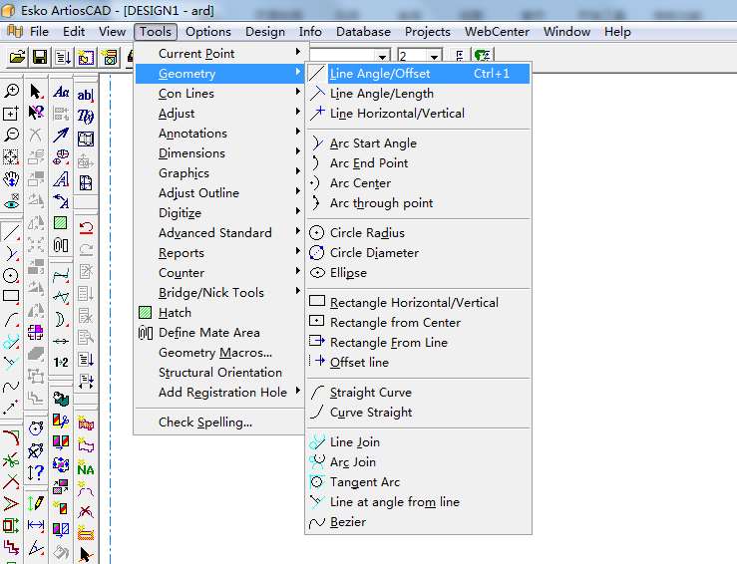Screen dimensions: 737x564
Task: Open the WebCenter menu
Action: tap(498, 31)
